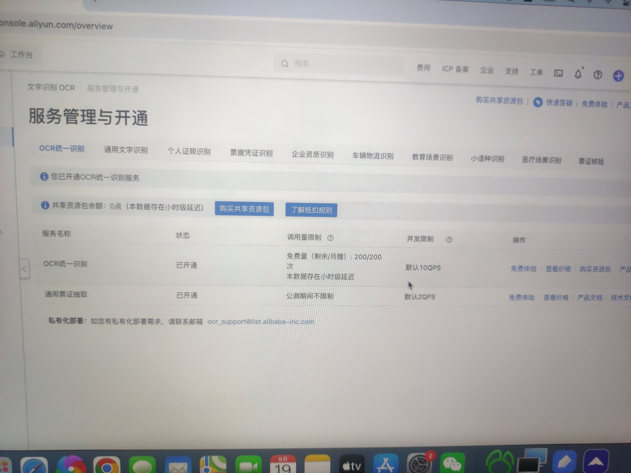The image size is (631, 473).
Task: Open Maps from the dock
Action: click(x=213, y=464)
